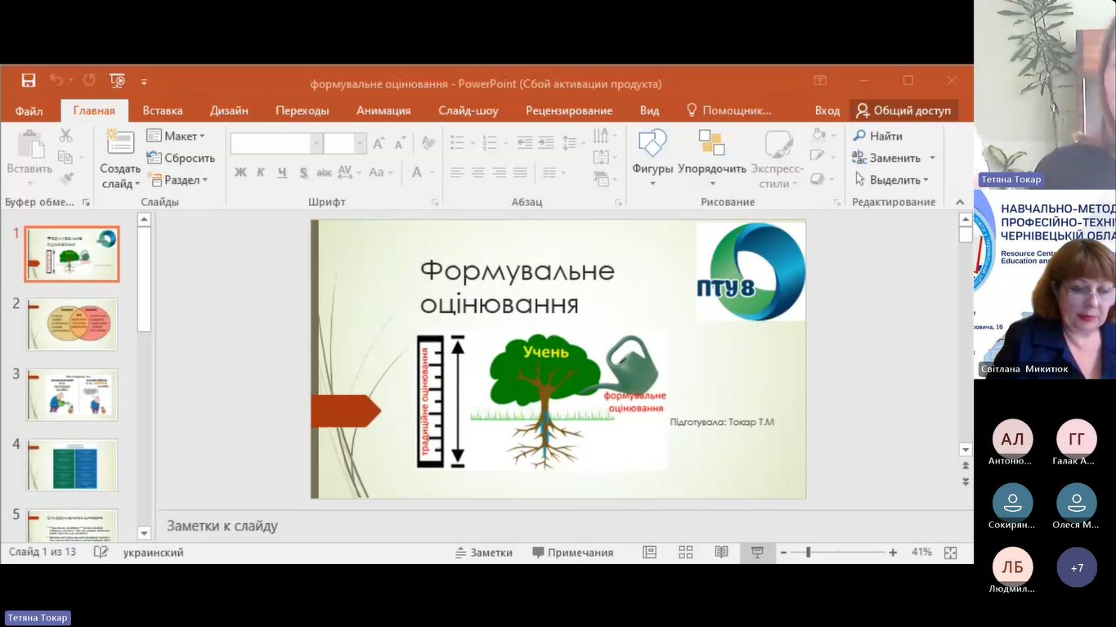Toggle italic (К) formatting
This screenshot has height=627, width=1116.
[261, 172]
